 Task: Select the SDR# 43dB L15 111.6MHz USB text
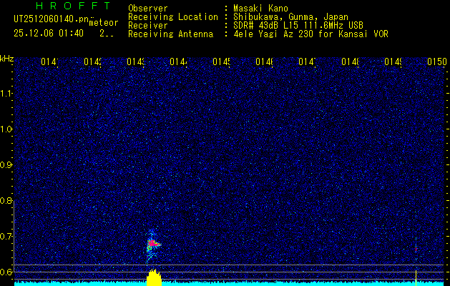click(x=298, y=26)
